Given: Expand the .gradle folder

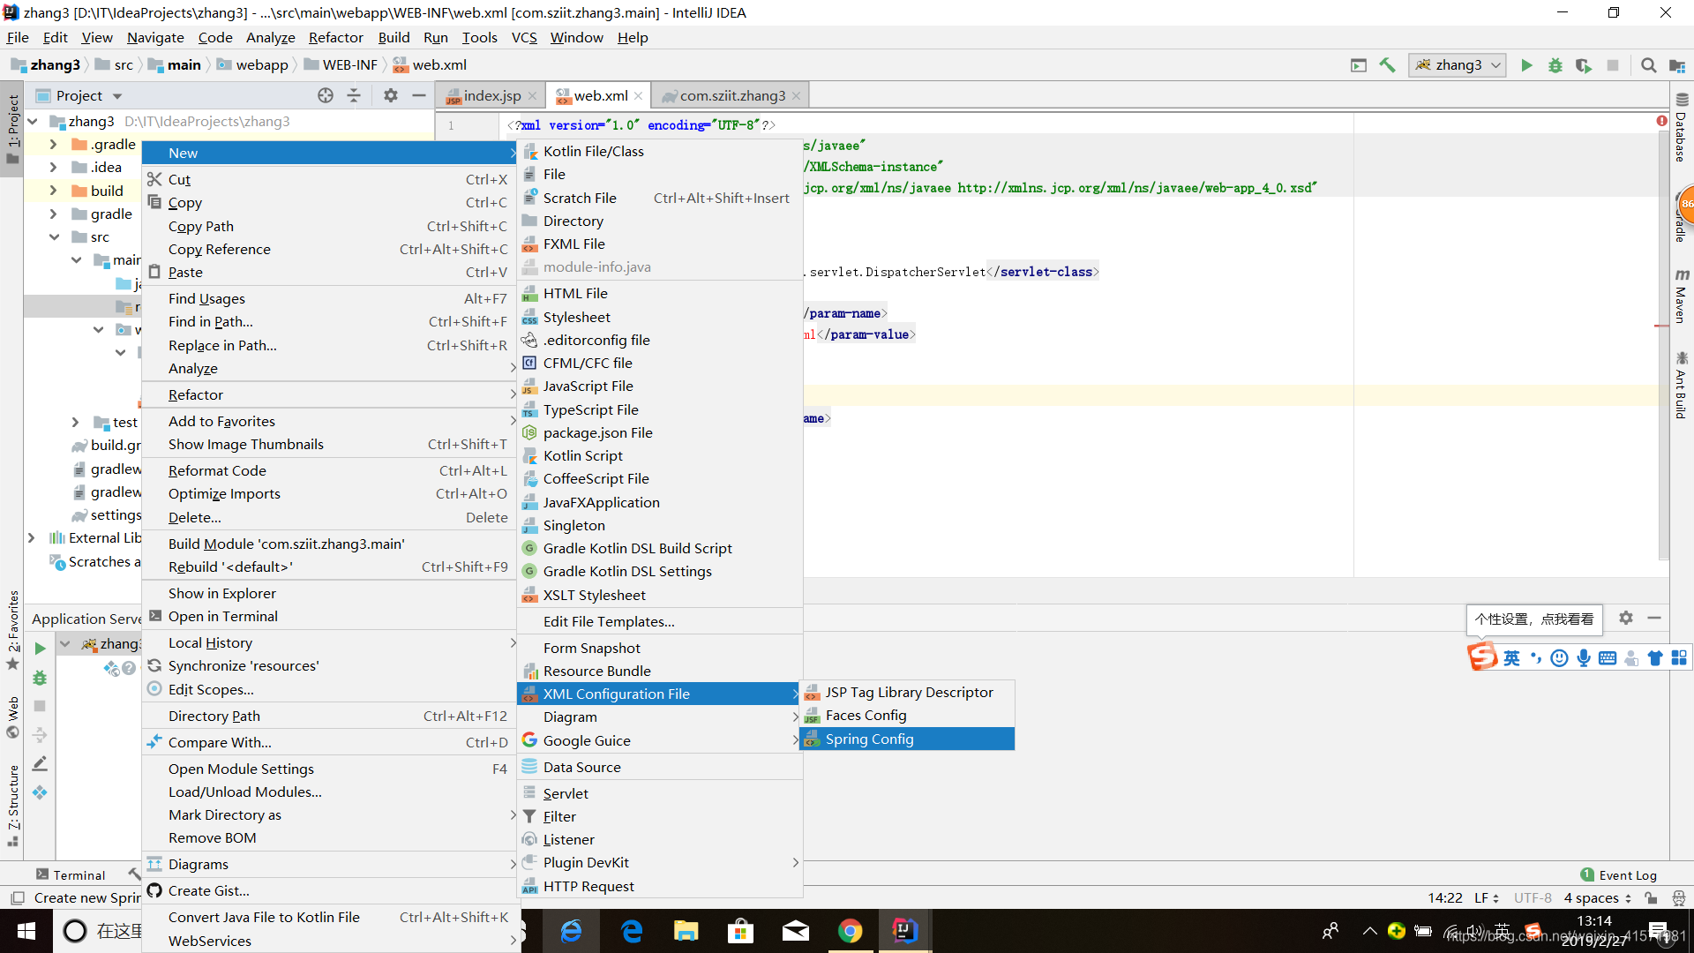Looking at the screenshot, I should [x=53, y=144].
